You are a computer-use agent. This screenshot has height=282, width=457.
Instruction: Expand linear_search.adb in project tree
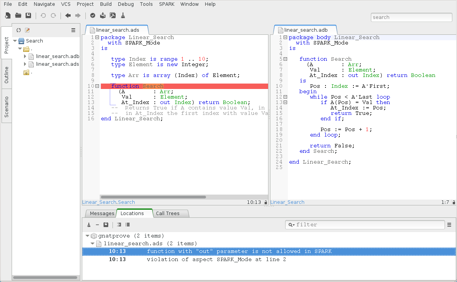(x=25, y=56)
